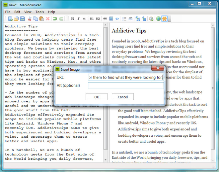Screen dimensions: 219x172
Task: Insert a blockquote with the quote icon
Action: click(x=84, y=18)
